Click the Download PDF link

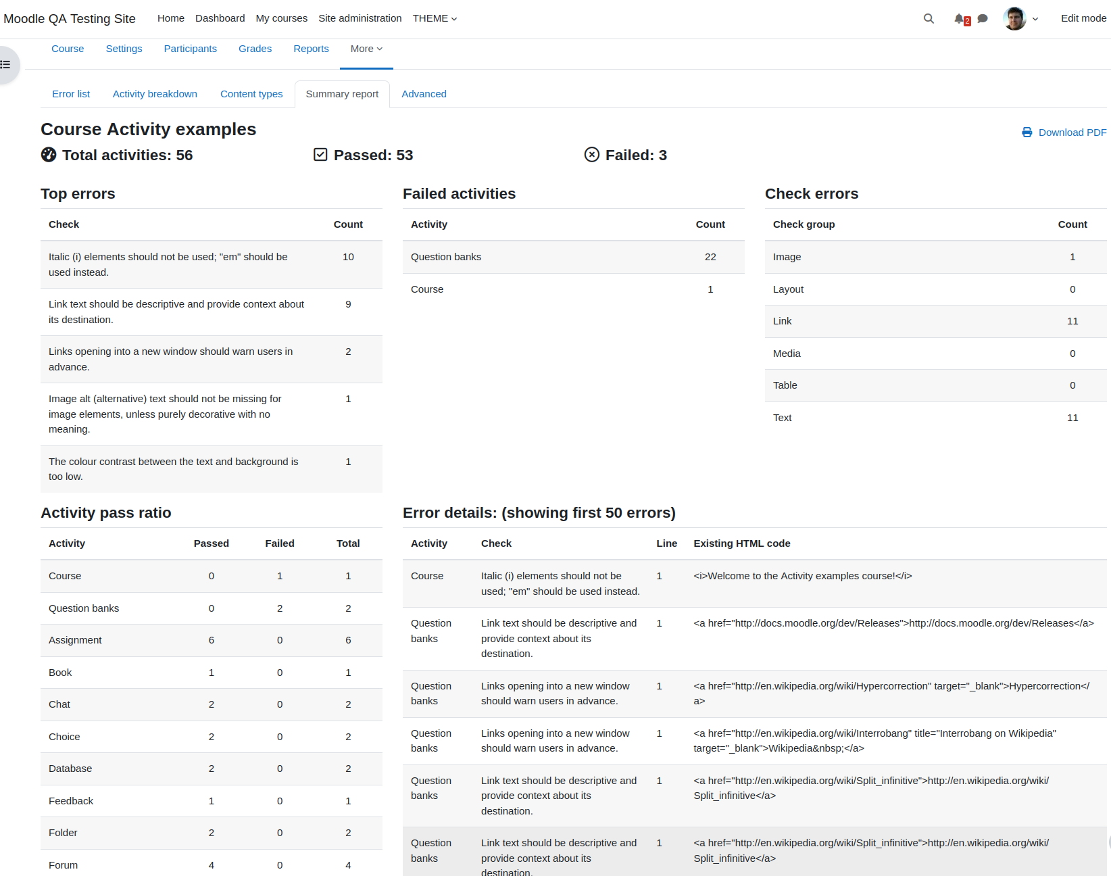tap(1072, 132)
